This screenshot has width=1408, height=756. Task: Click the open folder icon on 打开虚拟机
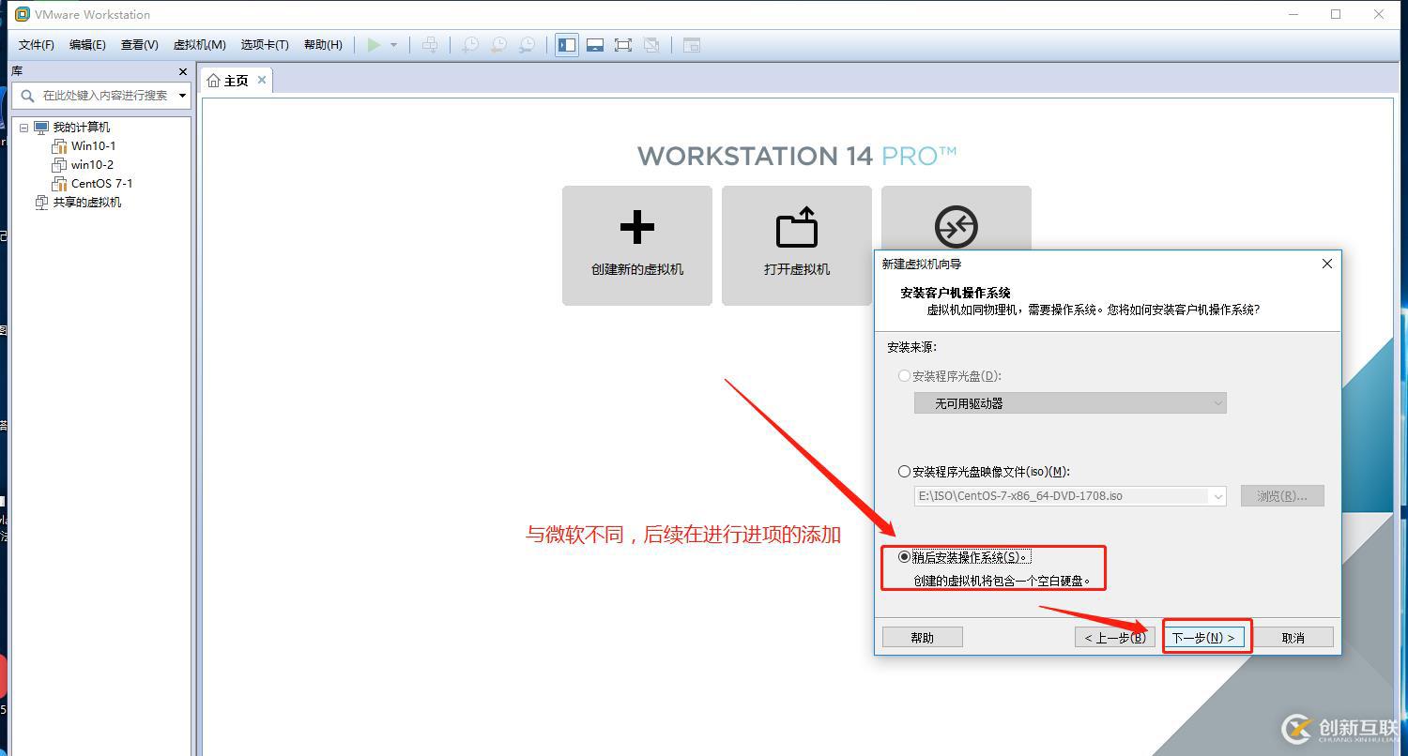point(797,227)
